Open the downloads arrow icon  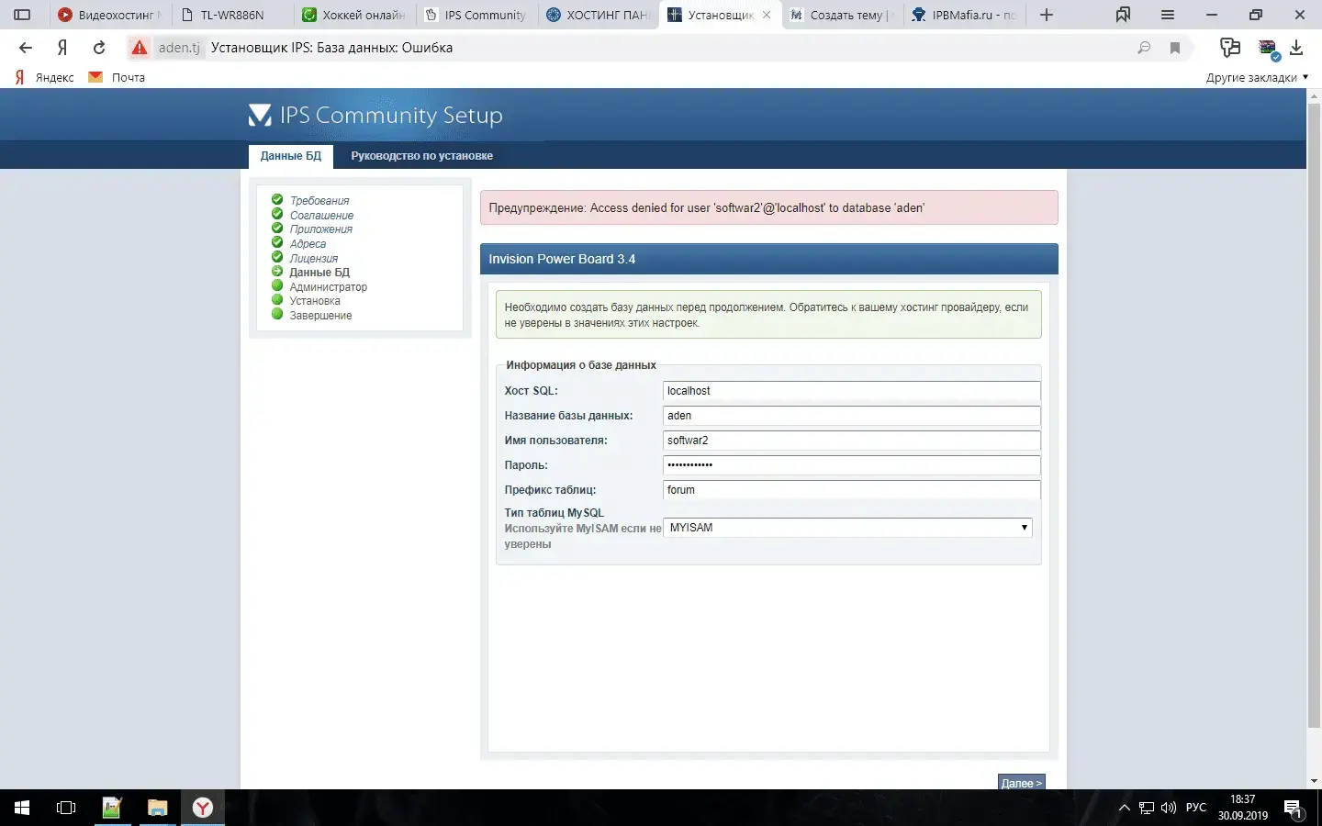[1296, 48]
